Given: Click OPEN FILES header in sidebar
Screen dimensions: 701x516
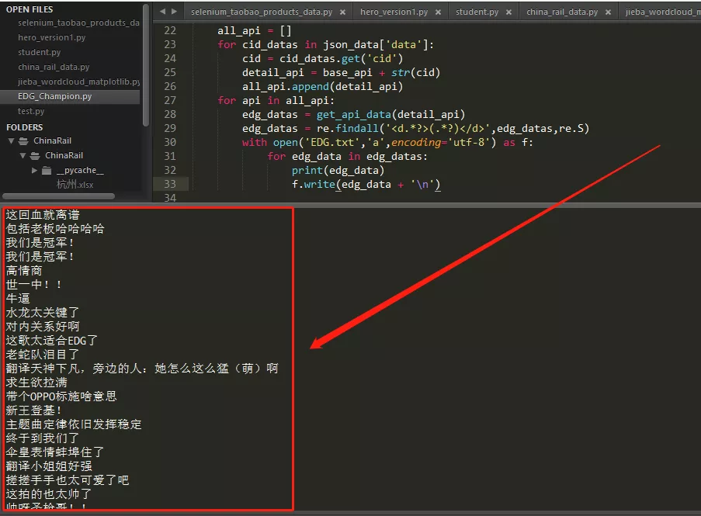Looking at the screenshot, I should point(29,9).
